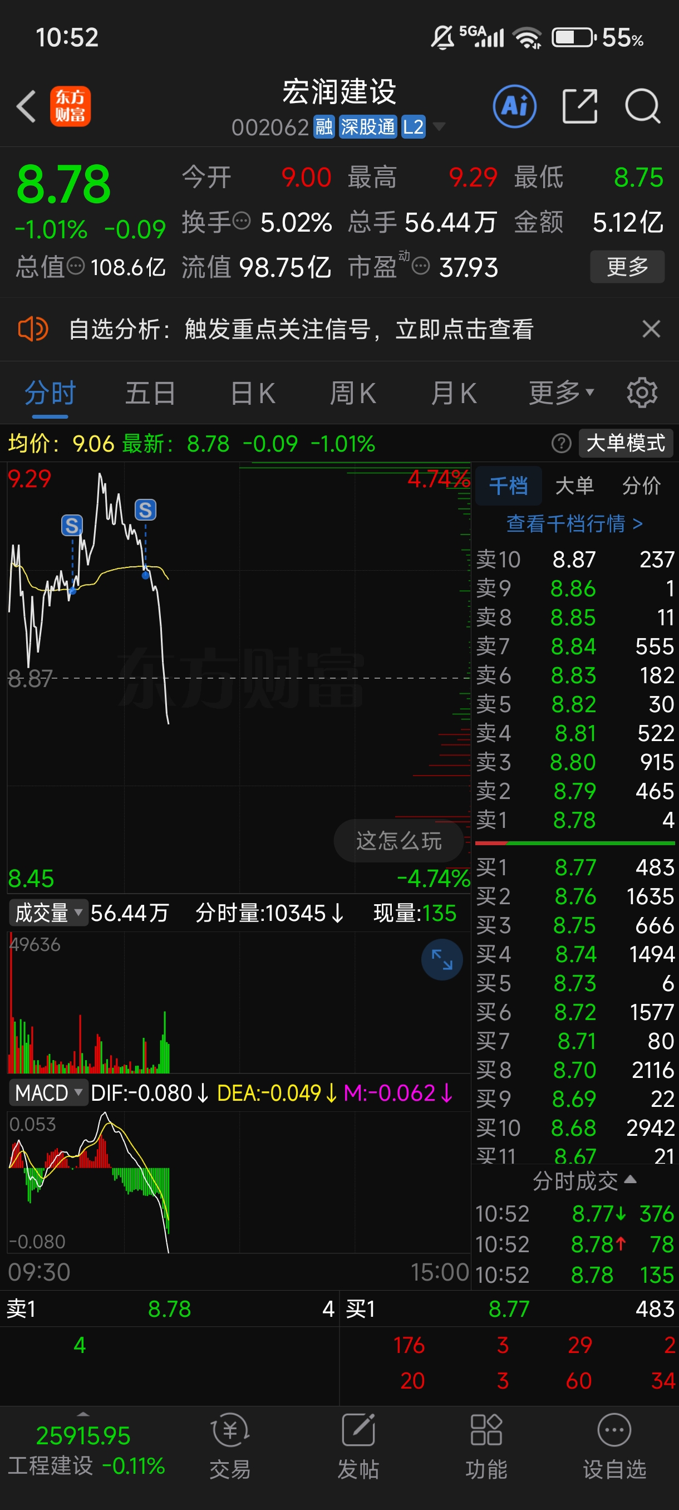
Task: Tap the info icon beside 总值
Action: [x=76, y=266]
